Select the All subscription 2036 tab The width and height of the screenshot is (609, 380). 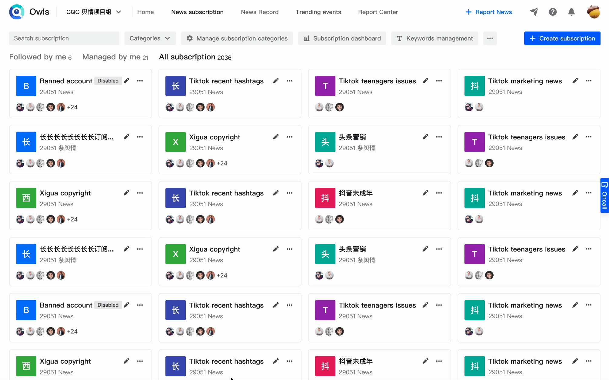pyautogui.click(x=195, y=57)
